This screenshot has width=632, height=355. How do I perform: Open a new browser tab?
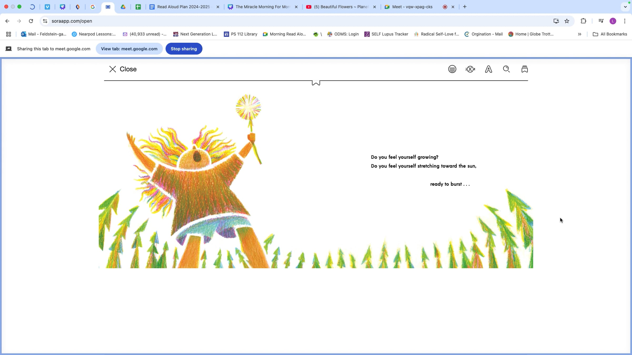click(x=465, y=7)
